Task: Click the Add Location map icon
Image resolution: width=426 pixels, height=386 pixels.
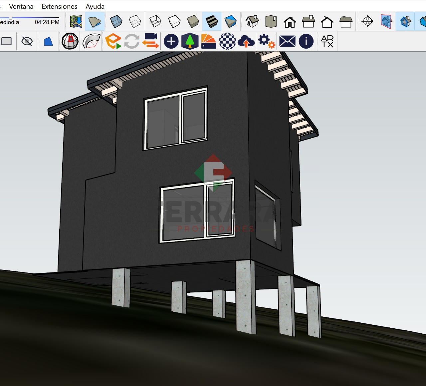Action: [76, 22]
